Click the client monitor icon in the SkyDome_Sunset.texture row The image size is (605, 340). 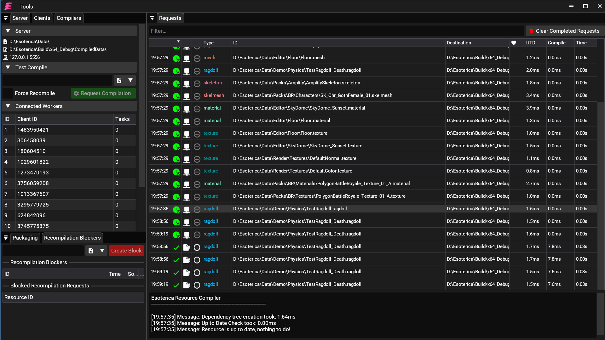[x=187, y=146]
